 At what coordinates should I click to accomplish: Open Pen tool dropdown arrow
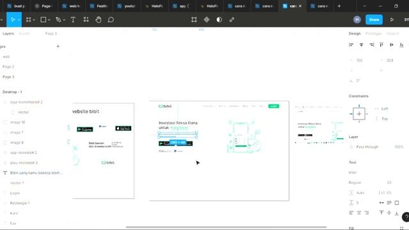(x=64, y=20)
